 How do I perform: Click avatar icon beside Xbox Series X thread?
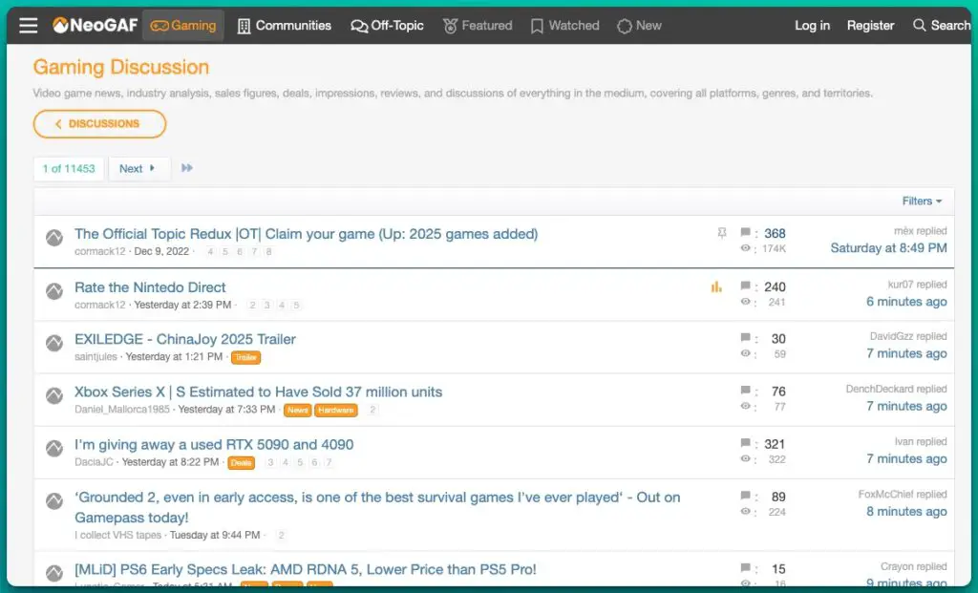[x=54, y=395]
